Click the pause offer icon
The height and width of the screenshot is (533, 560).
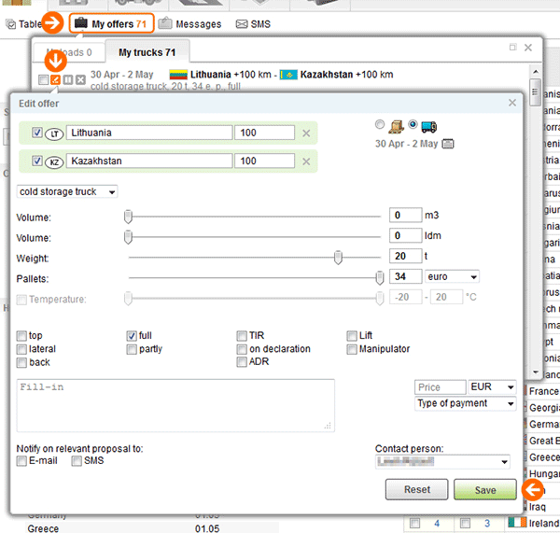68,80
